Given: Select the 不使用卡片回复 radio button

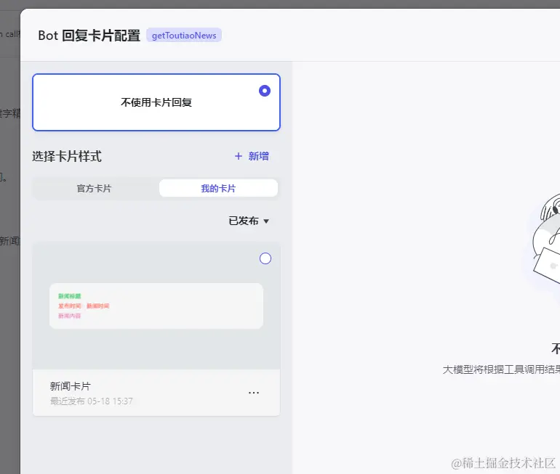Looking at the screenshot, I should (x=265, y=91).
